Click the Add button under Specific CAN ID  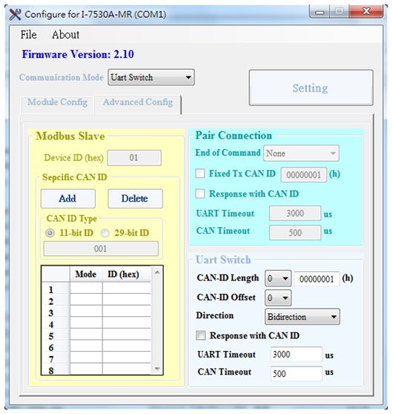67,199
